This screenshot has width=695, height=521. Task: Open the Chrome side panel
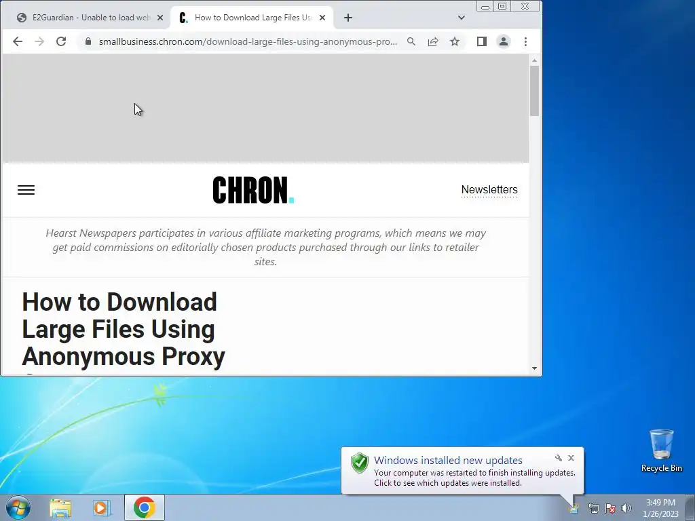pyautogui.click(x=482, y=41)
